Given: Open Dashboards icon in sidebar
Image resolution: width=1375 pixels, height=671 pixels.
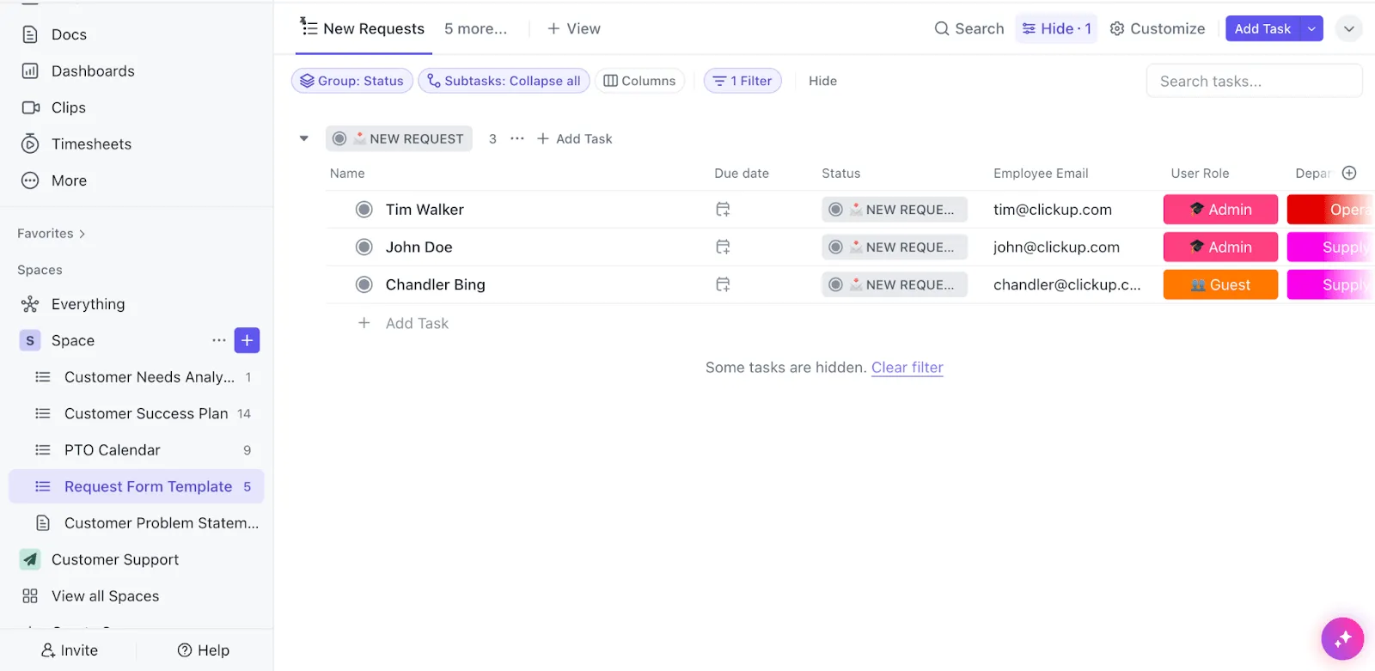Looking at the screenshot, I should [30, 71].
